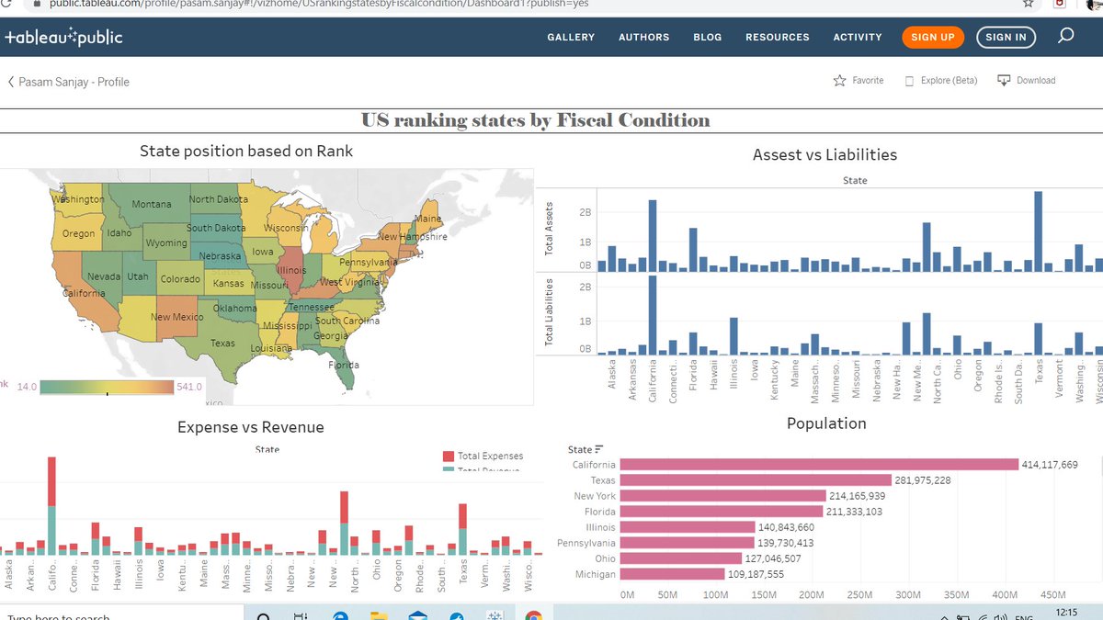Click the value 281,975,228
1103x620 pixels.
[923, 480]
